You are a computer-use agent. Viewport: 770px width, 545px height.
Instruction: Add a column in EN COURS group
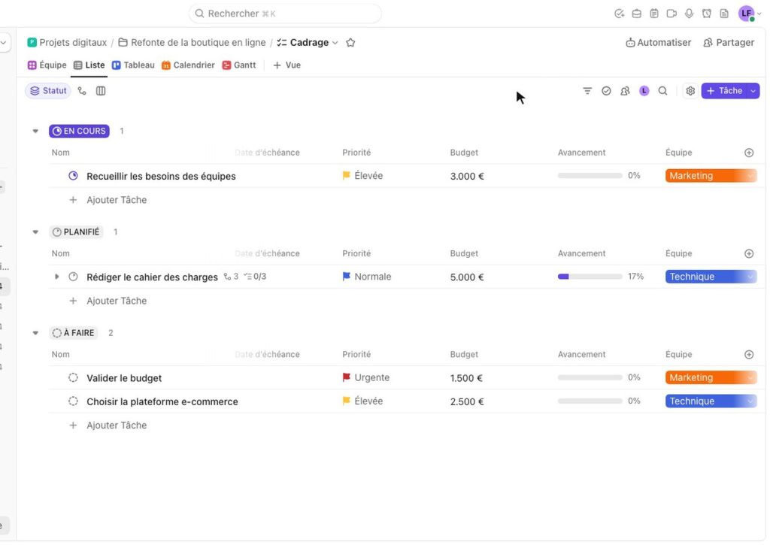click(749, 153)
